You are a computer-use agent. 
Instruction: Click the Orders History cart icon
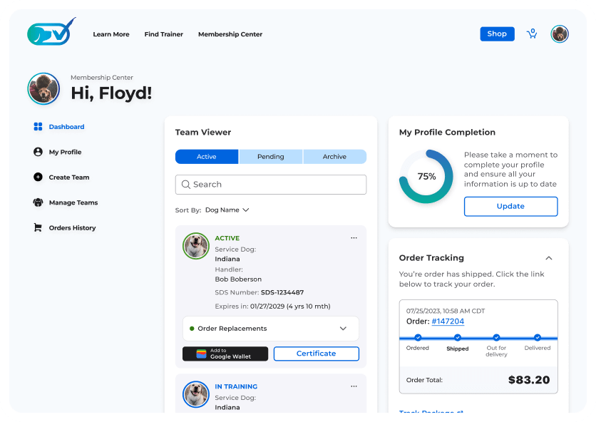point(38,228)
